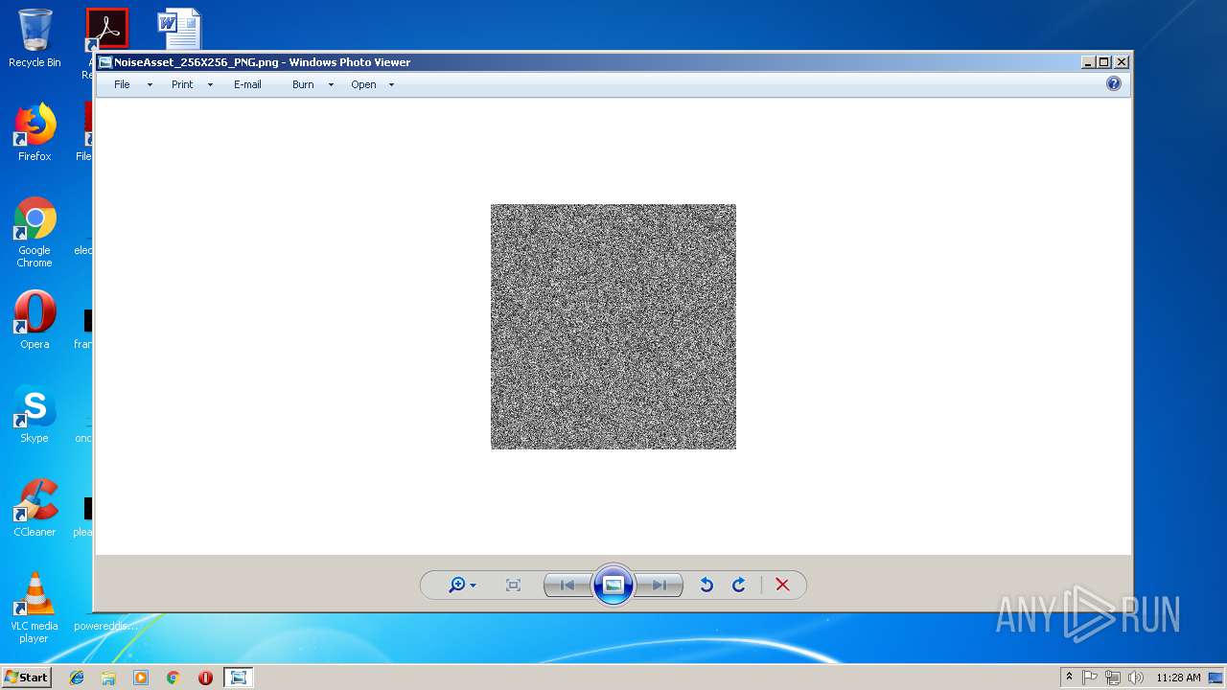Minimize the Photo Viewer window

pos(1088,62)
